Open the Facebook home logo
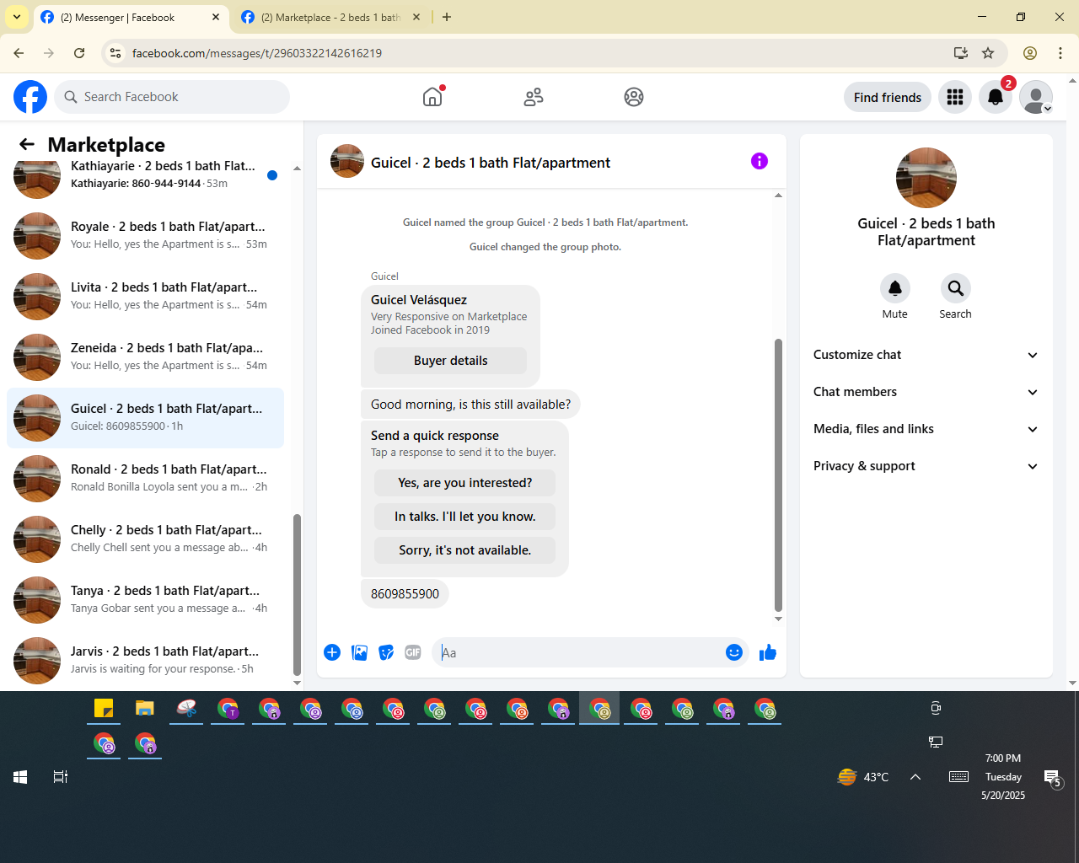The image size is (1079, 863). 30,97
